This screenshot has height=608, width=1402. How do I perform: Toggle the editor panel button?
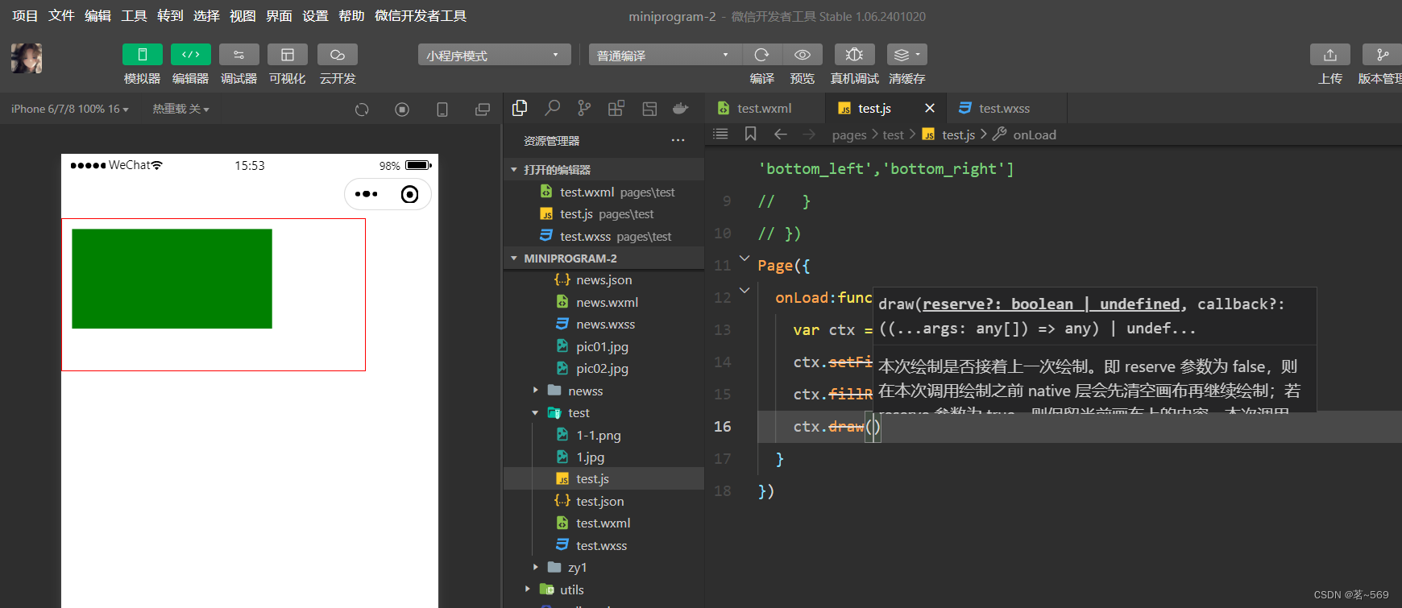[x=191, y=55]
